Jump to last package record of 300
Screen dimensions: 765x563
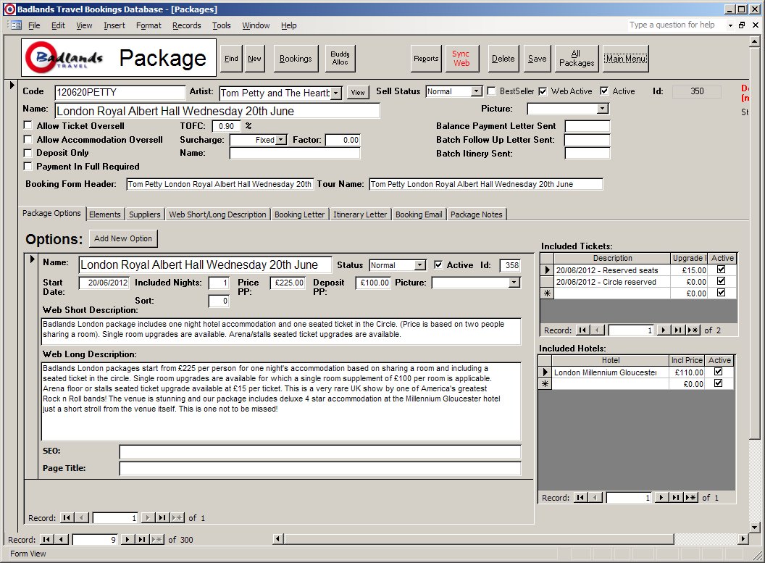(141, 539)
